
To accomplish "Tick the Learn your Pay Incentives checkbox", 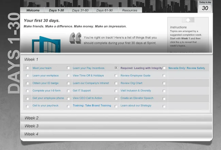I will pos(68,68).
